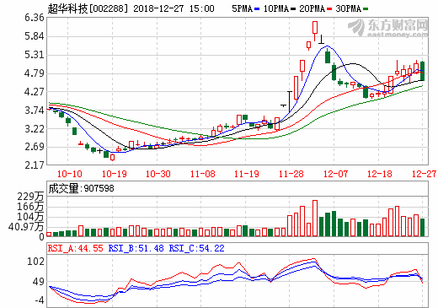Click the 5.84 price axis label
The width and height of the screenshot is (438, 308).
(x=35, y=36)
